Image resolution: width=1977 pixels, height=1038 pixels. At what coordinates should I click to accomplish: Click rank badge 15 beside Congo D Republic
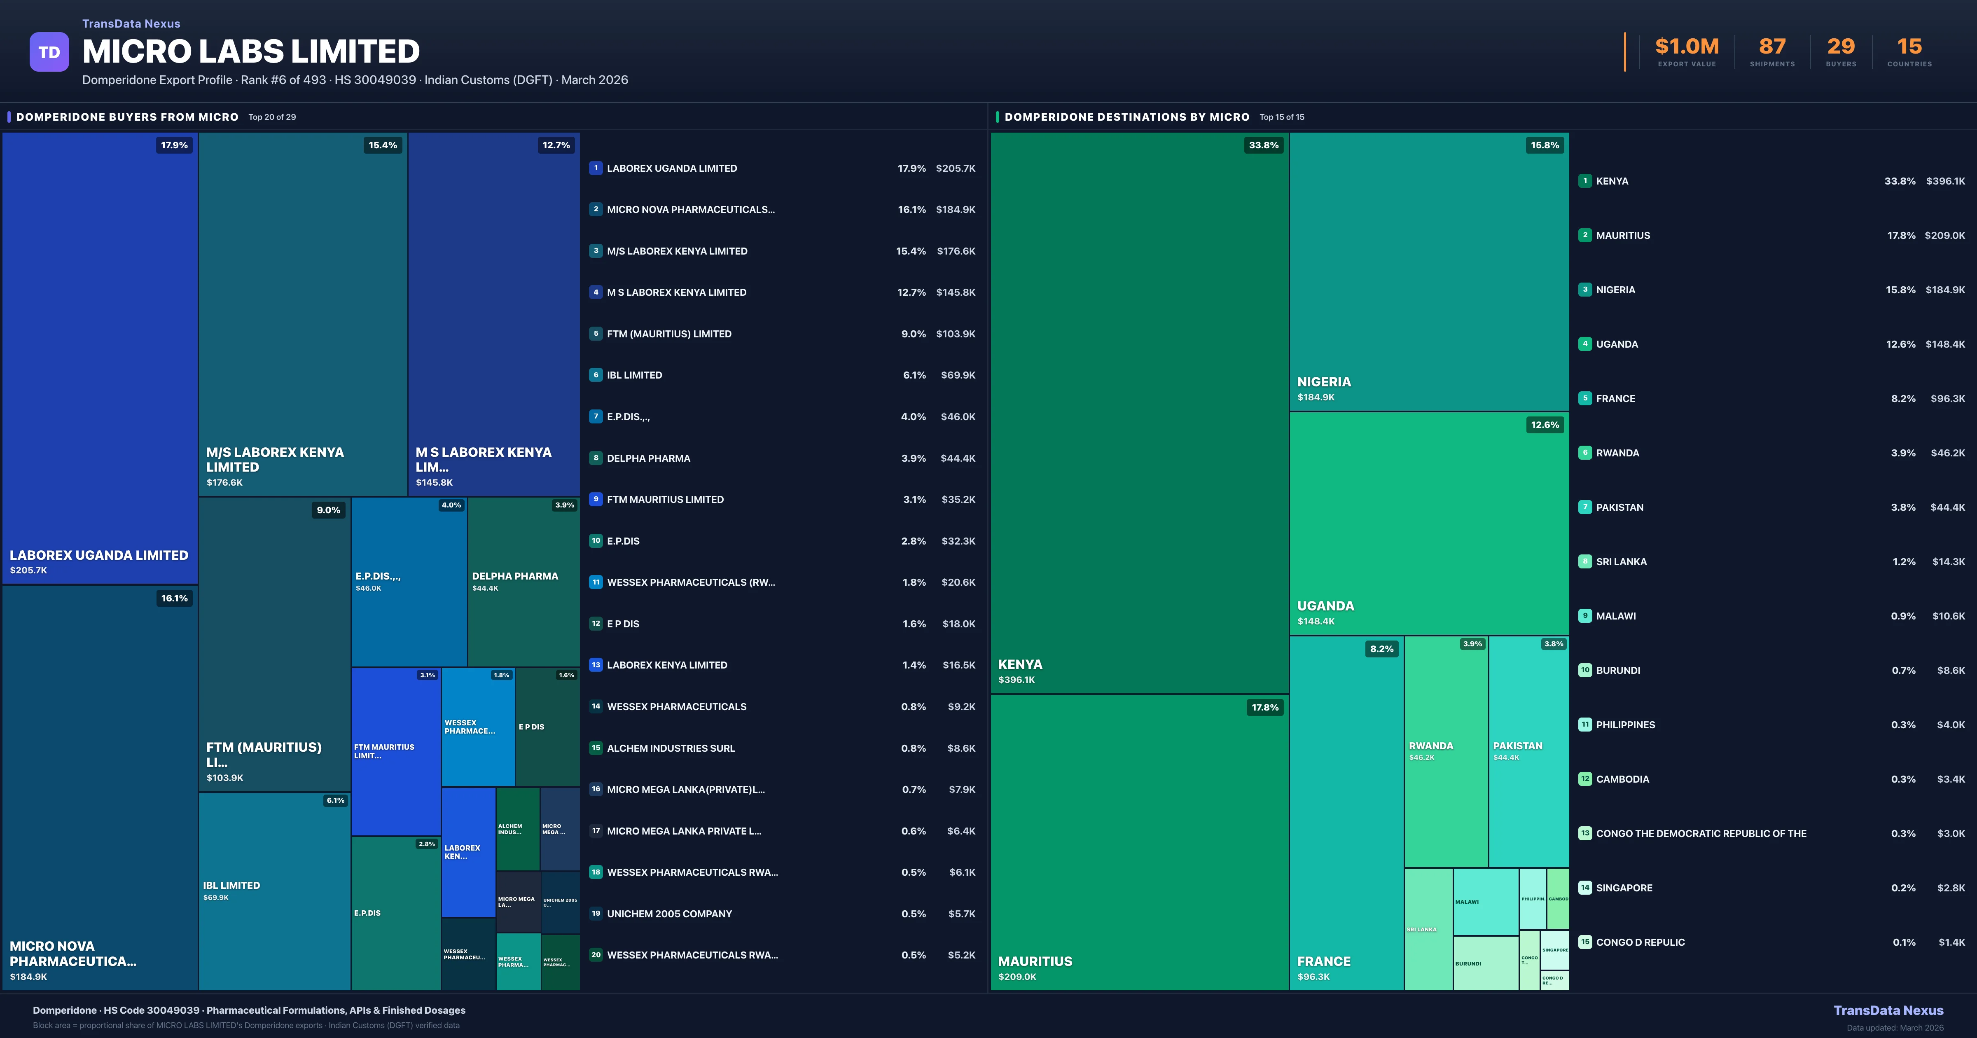point(1585,942)
